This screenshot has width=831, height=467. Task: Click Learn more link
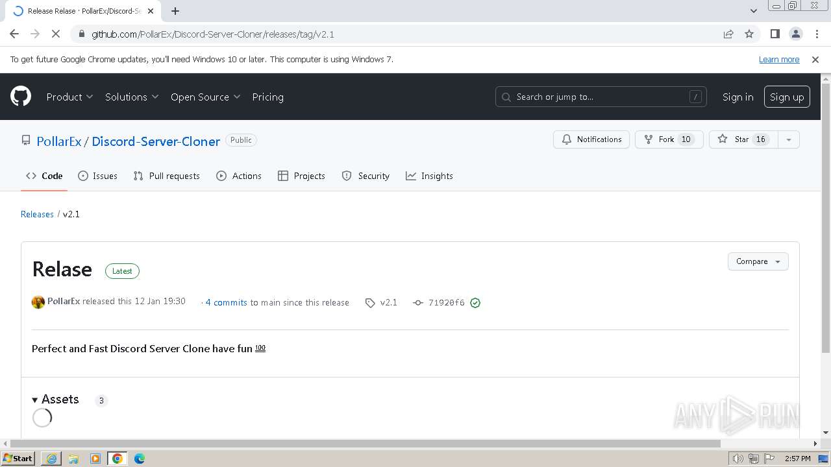779,59
